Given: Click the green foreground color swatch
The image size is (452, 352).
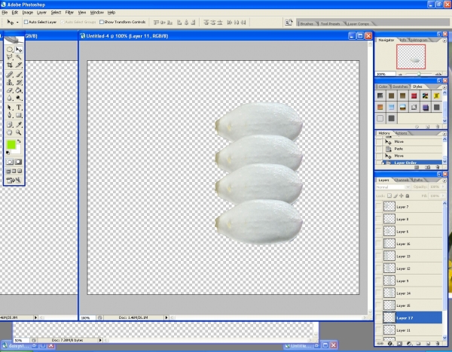Looking at the screenshot, I should [11, 144].
